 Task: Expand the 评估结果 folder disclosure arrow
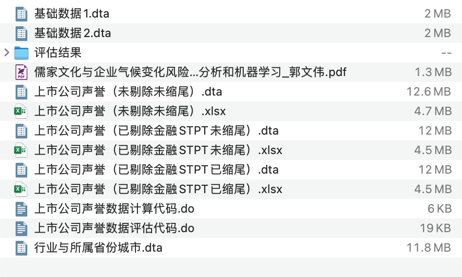7,53
